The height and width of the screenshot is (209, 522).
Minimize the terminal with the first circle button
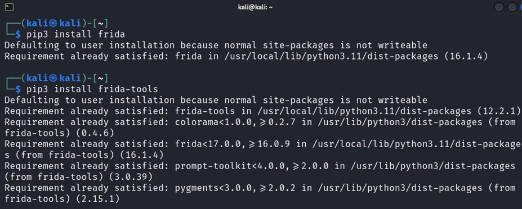point(499,7)
